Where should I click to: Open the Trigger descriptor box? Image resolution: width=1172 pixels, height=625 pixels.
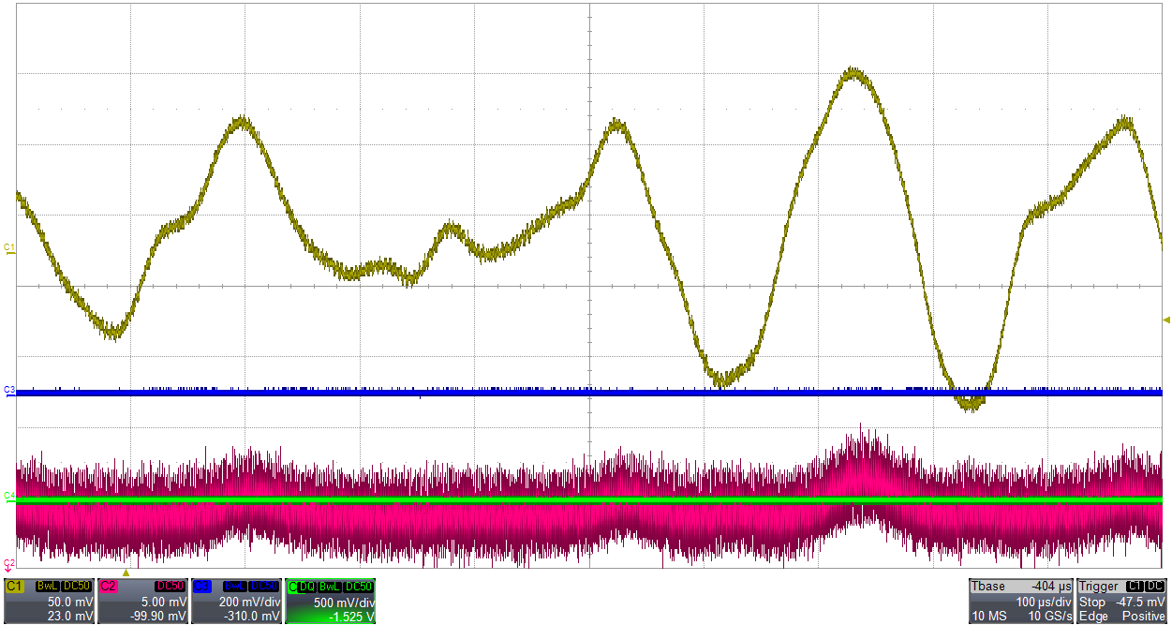tap(1121, 601)
